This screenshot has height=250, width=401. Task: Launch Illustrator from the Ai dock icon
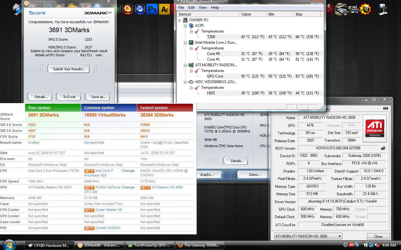(165, 9)
